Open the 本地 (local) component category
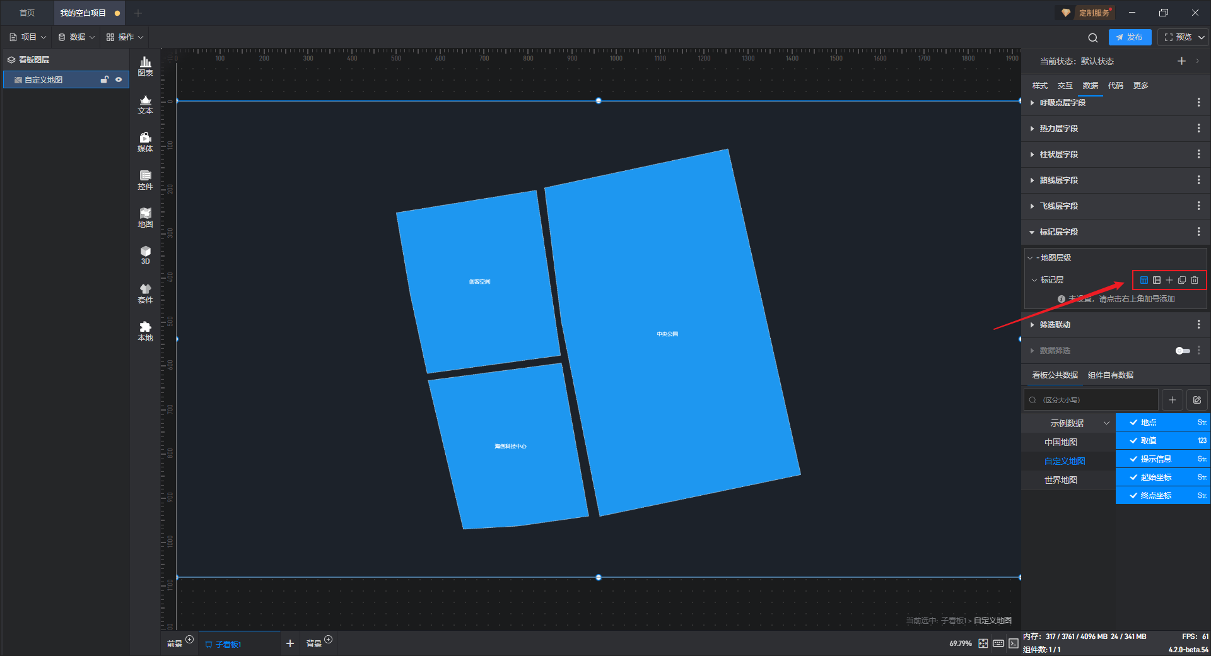This screenshot has height=656, width=1211. 145,331
